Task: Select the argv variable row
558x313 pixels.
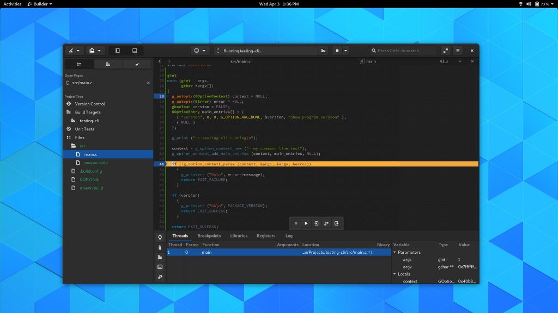Action: pyautogui.click(x=435, y=267)
